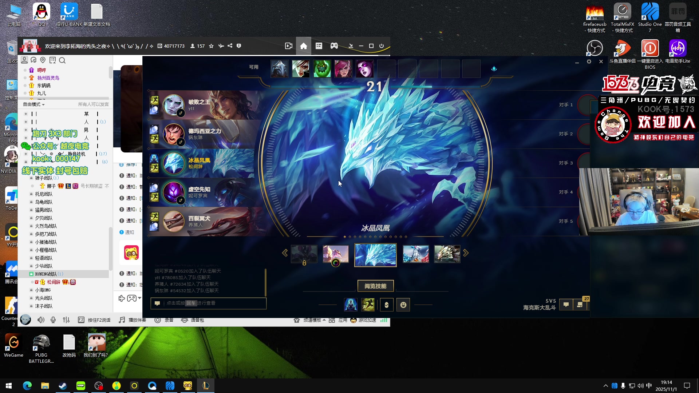Switch to YY channel list tab icon
699x393 pixels.
coord(319,46)
